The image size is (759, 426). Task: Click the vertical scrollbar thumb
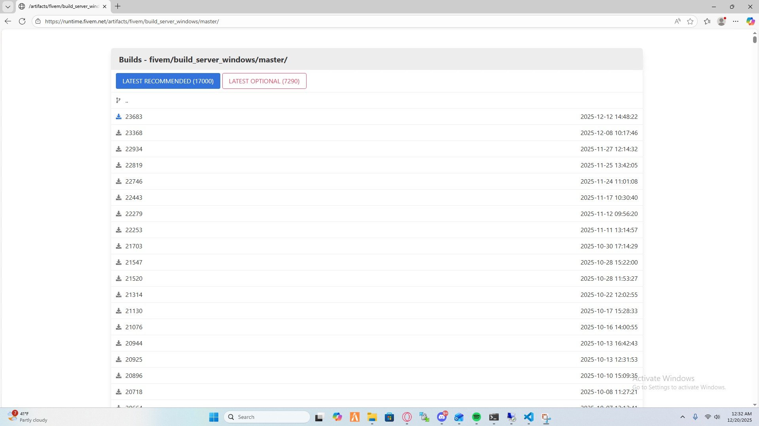(x=755, y=39)
